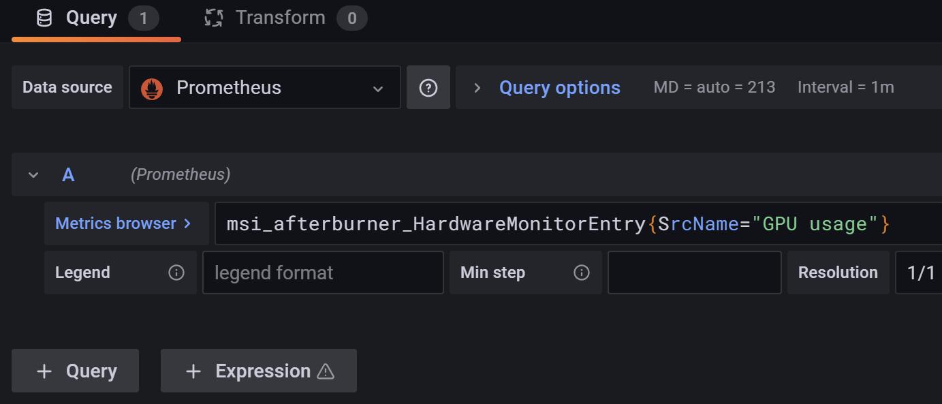
Task: Click the Legend label
Action: [x=82, y=273]
